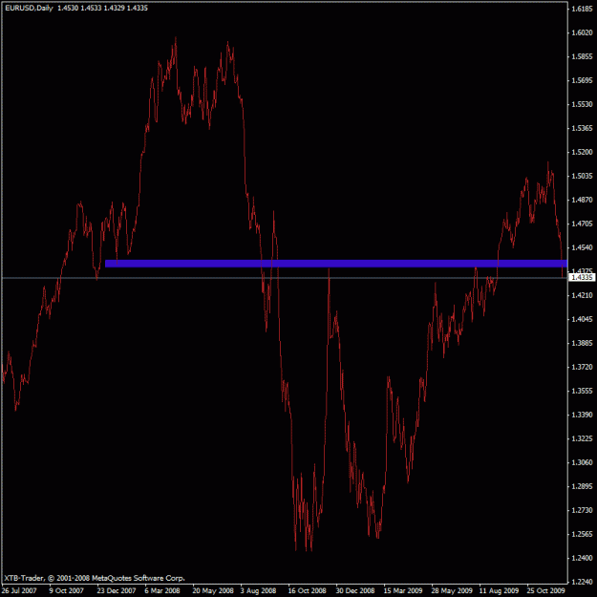This screenshot has height=597, width=597.
Task: Click the 1.2240 price axis label
Action: pos(582,582)
